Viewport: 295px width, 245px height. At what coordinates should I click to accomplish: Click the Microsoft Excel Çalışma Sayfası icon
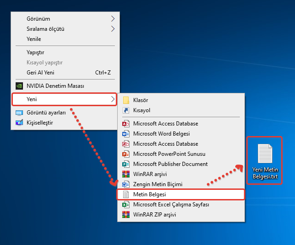(126, 205)
